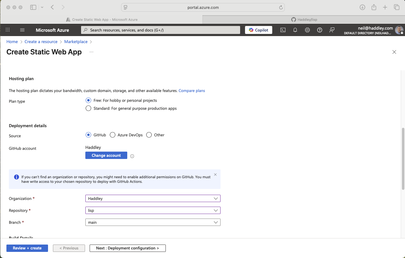Viewport: 405px width, 258px height.
Task: Open the Notifications bell
Action: (295, 30)
